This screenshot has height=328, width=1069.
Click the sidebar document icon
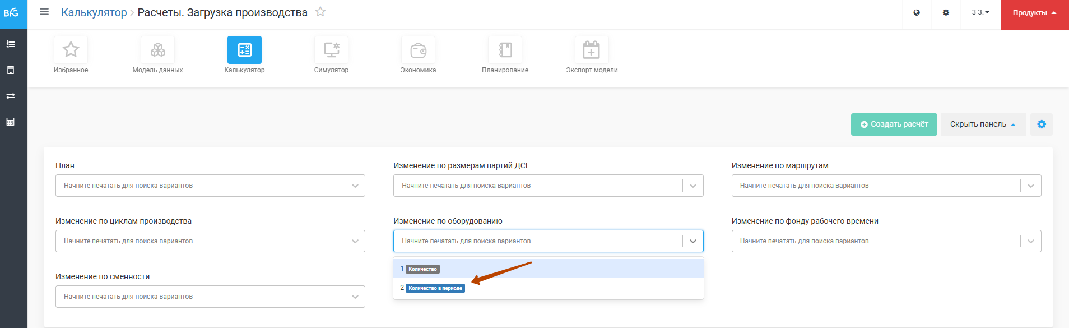[x=10, y=70]
